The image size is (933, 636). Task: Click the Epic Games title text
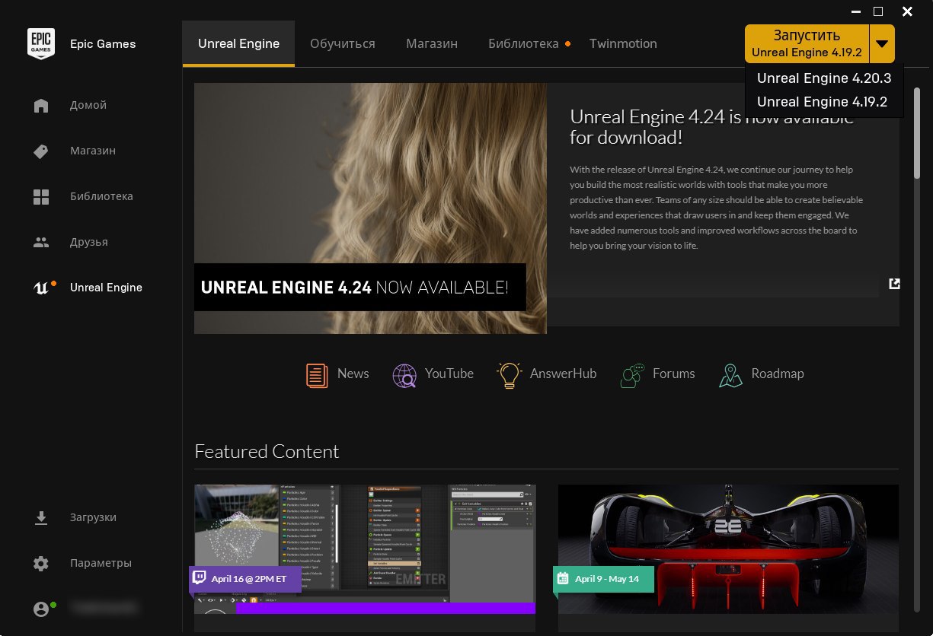pos(103,43)
